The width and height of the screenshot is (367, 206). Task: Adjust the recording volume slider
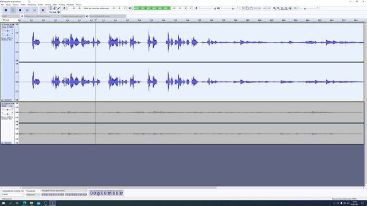(207, 8)
